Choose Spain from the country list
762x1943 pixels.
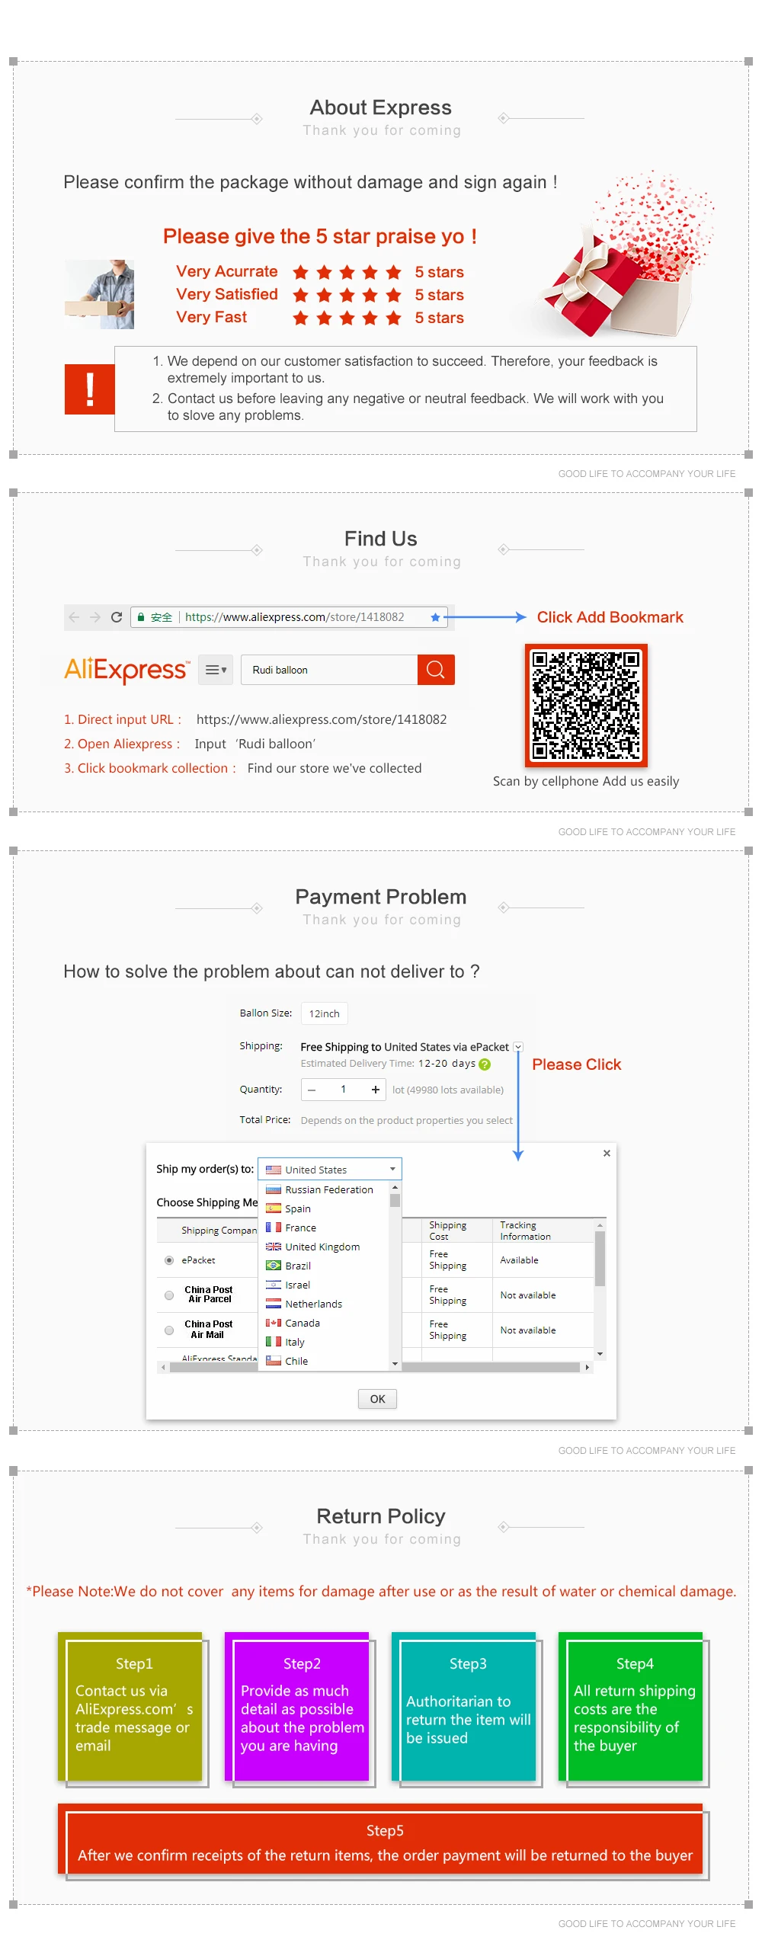click(324, 1208)
